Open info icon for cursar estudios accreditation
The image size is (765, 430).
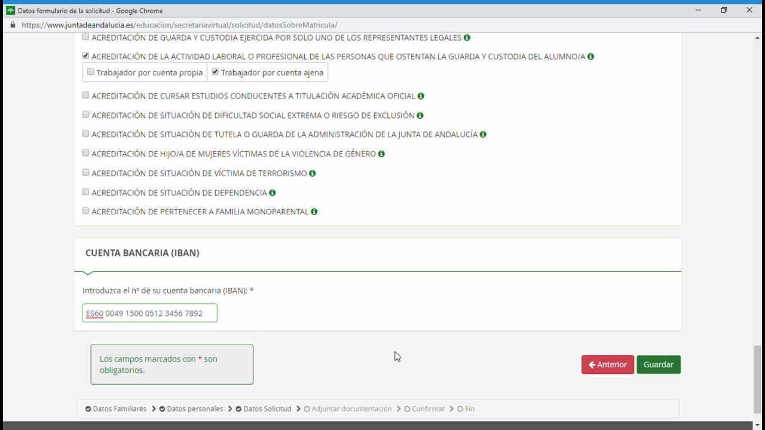pyautogui.click(x=421, y=96)
